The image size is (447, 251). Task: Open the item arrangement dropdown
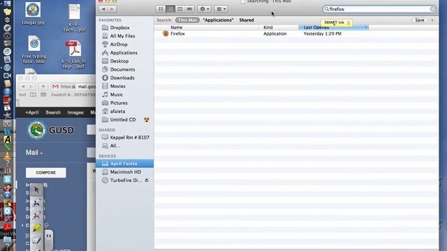(221, 9)
